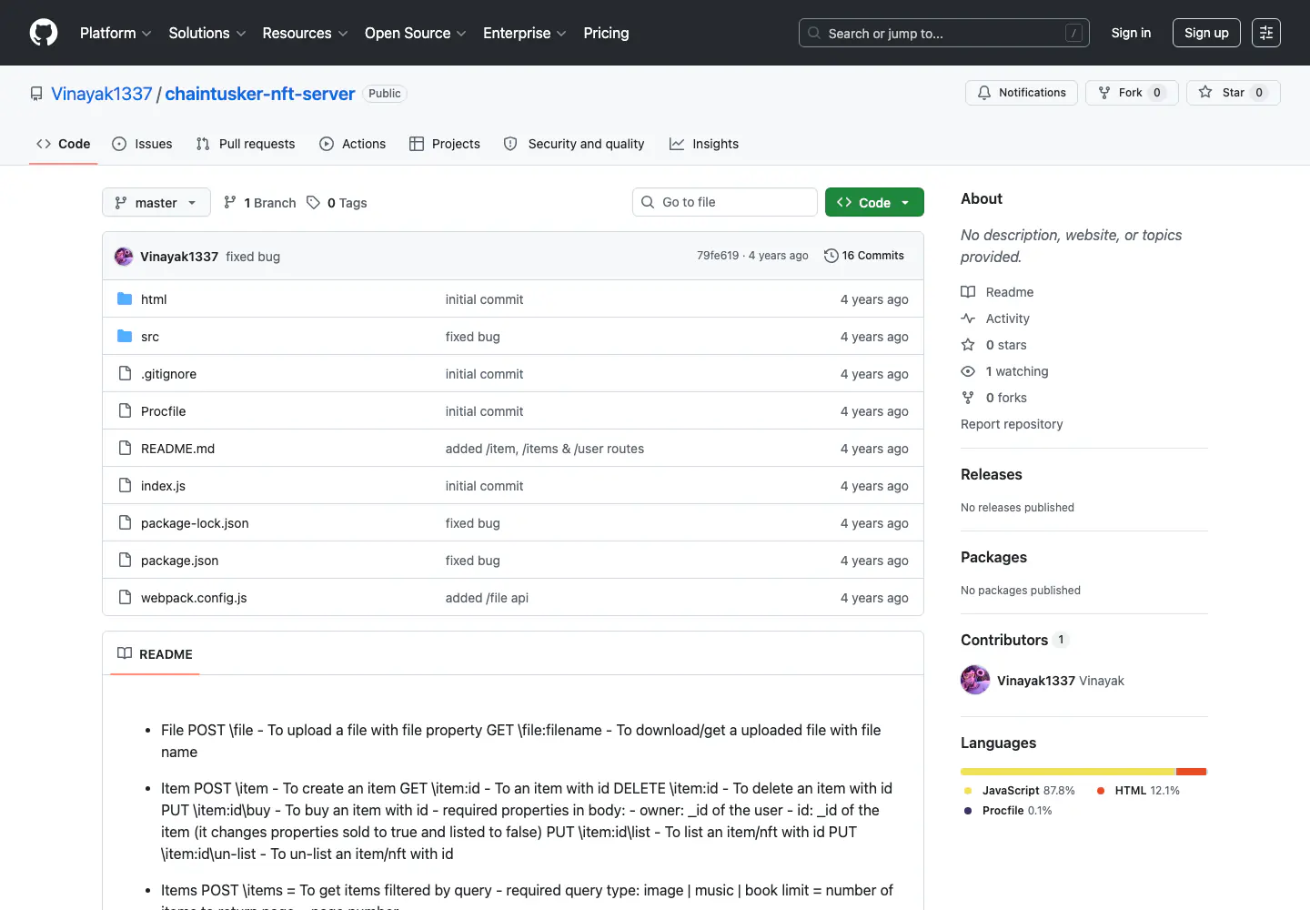This screenshot has width=1310, height=910.
Task: Expand the Resources menu
Action: [305, 33]
